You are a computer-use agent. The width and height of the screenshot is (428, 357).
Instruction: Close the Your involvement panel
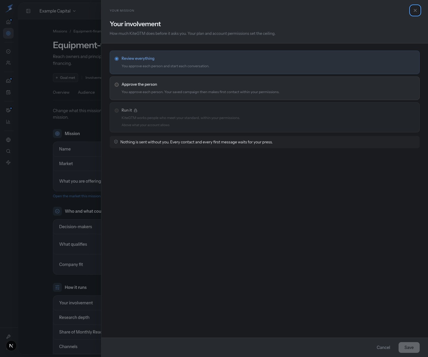(x=415, y=10)
